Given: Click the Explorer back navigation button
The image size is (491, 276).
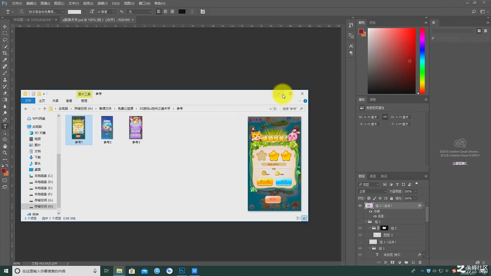Looking at the screenshot, I should coord(26,109).
